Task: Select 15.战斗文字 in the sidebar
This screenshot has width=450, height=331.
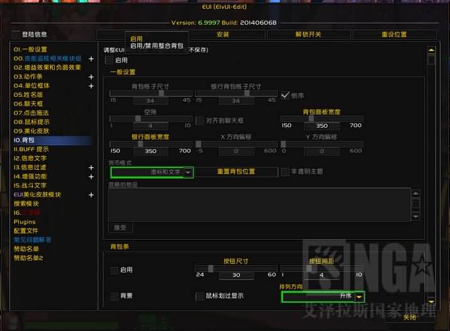Action: tap(30, 186)
